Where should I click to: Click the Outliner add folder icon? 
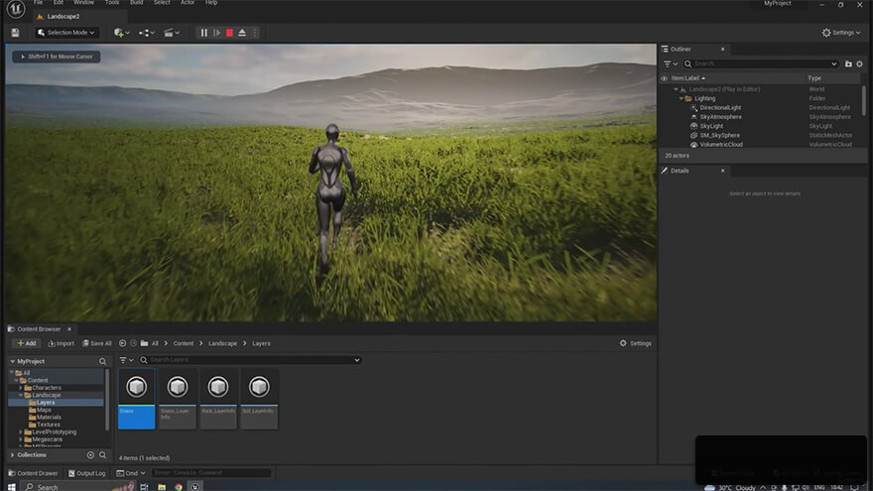coord(848,63)
